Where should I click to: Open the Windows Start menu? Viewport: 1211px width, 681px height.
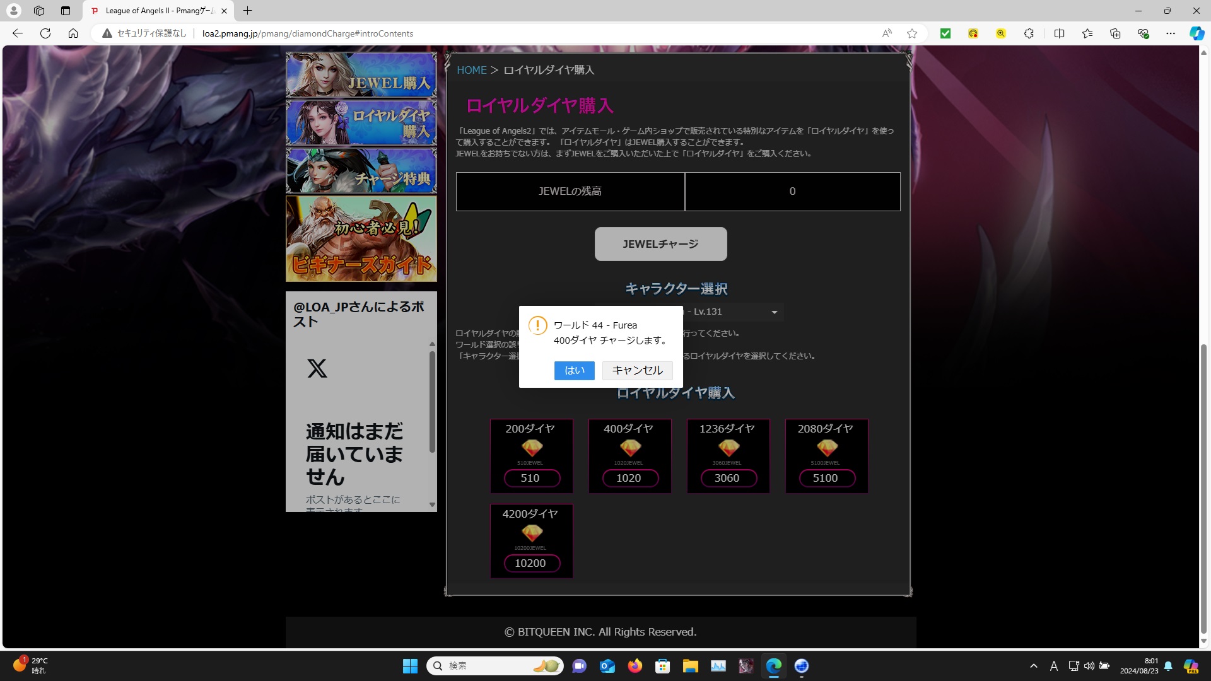point(410,666)
